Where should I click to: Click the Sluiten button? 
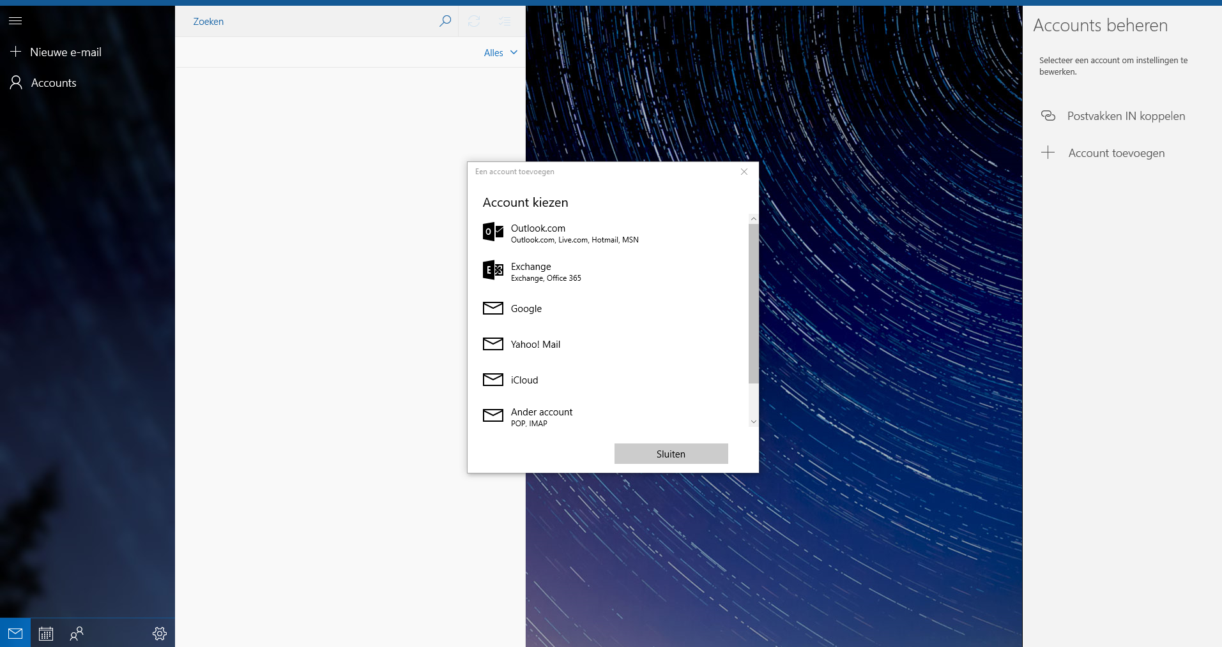click(671, 454)
